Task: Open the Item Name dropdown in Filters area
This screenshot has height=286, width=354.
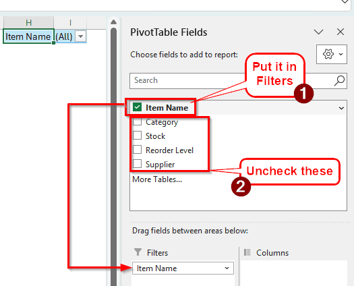Action: (227, 268)
